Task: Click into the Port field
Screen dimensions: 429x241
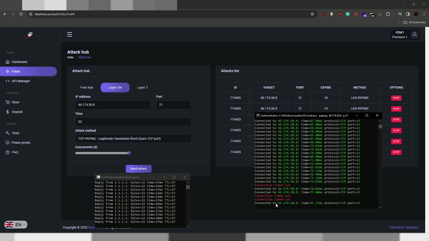Action: [x=174, y=105]
